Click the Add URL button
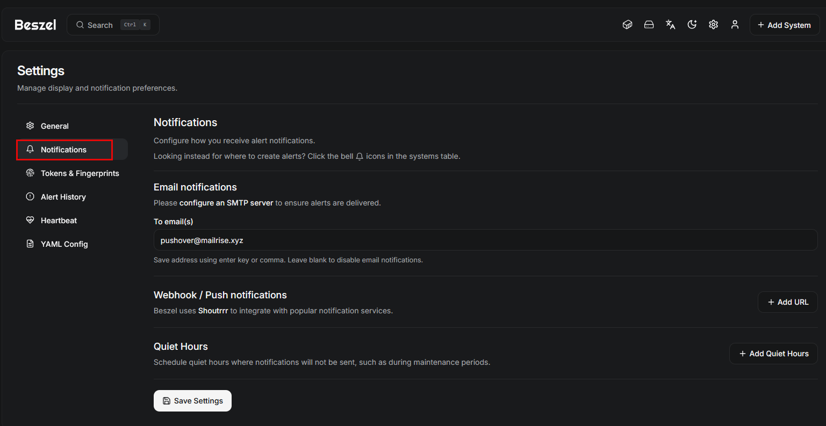This screenshot has height=426, width=826. [787, 302]
